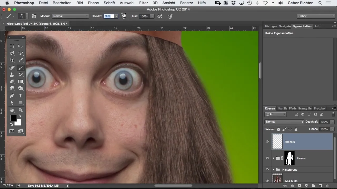Select the Rectangle shape tool

coord(21,103)
